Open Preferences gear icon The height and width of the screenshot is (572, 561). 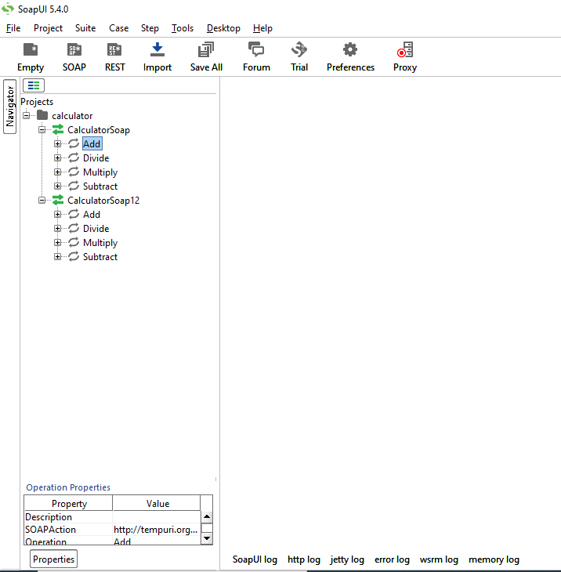click(350, 49)
